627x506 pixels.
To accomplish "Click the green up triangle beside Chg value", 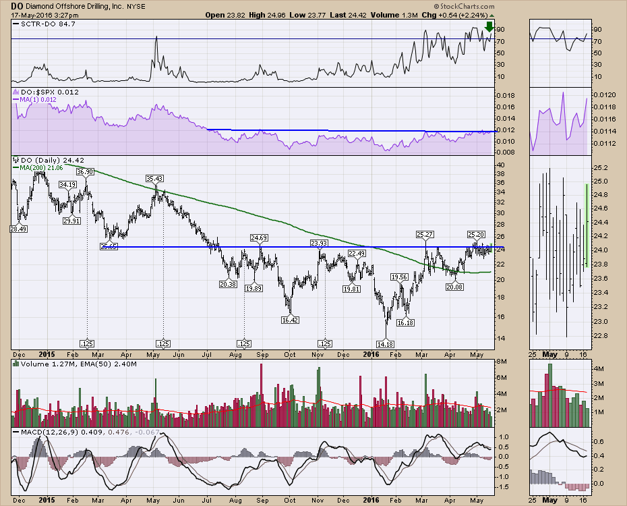I will click(492, 14).
